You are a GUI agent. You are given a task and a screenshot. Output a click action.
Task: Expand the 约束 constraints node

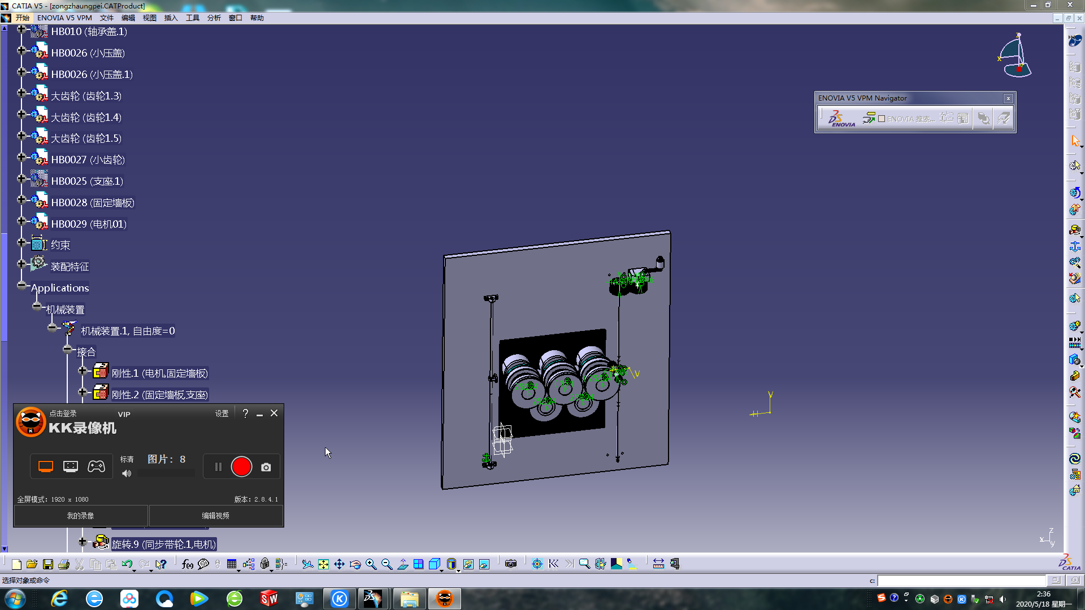(x=21, y=242)
